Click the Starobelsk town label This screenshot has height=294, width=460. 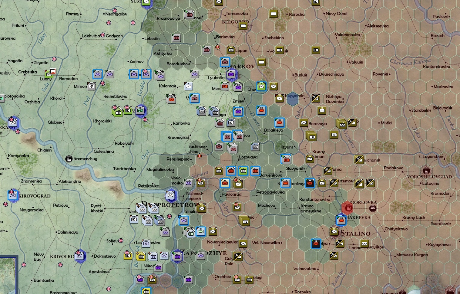(421, 110)
